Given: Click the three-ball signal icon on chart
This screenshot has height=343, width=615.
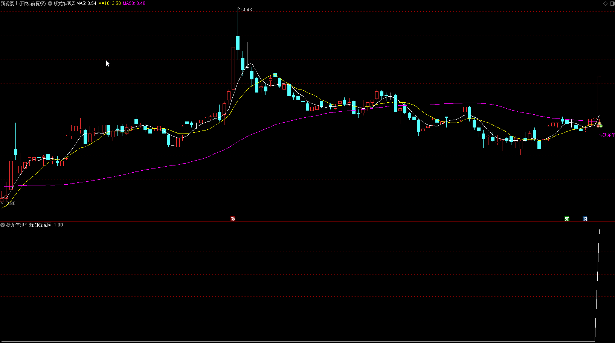Looking at the screenshot, I should [x=599, y=125].
